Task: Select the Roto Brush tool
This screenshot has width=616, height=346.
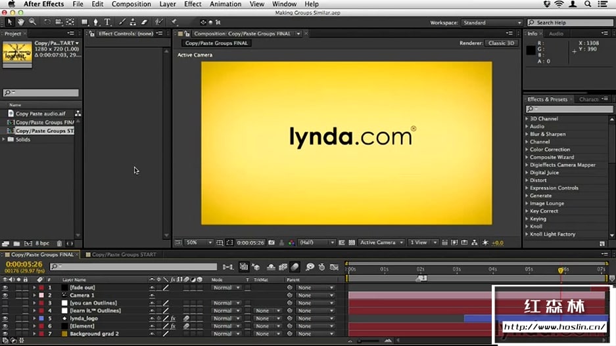Action: (x=158, y=22)
